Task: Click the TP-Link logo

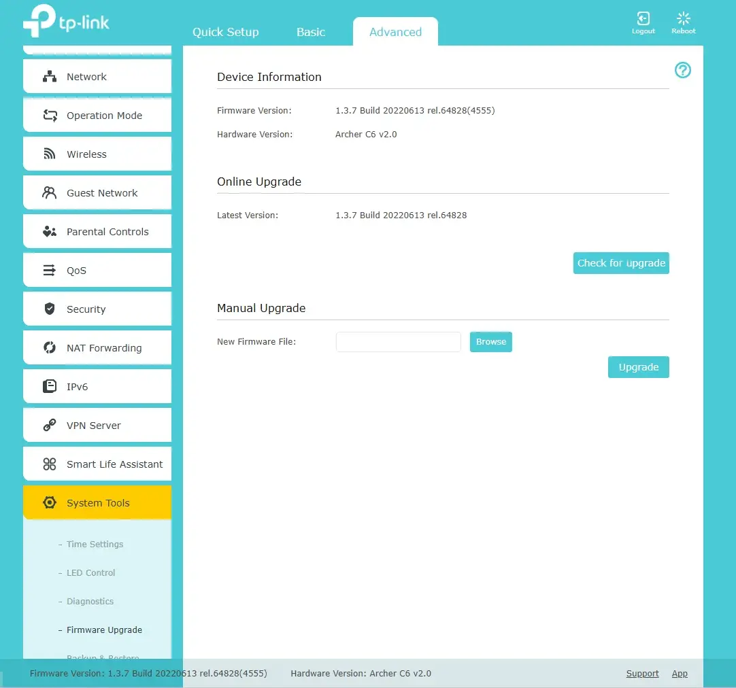Action: [66, 20]
